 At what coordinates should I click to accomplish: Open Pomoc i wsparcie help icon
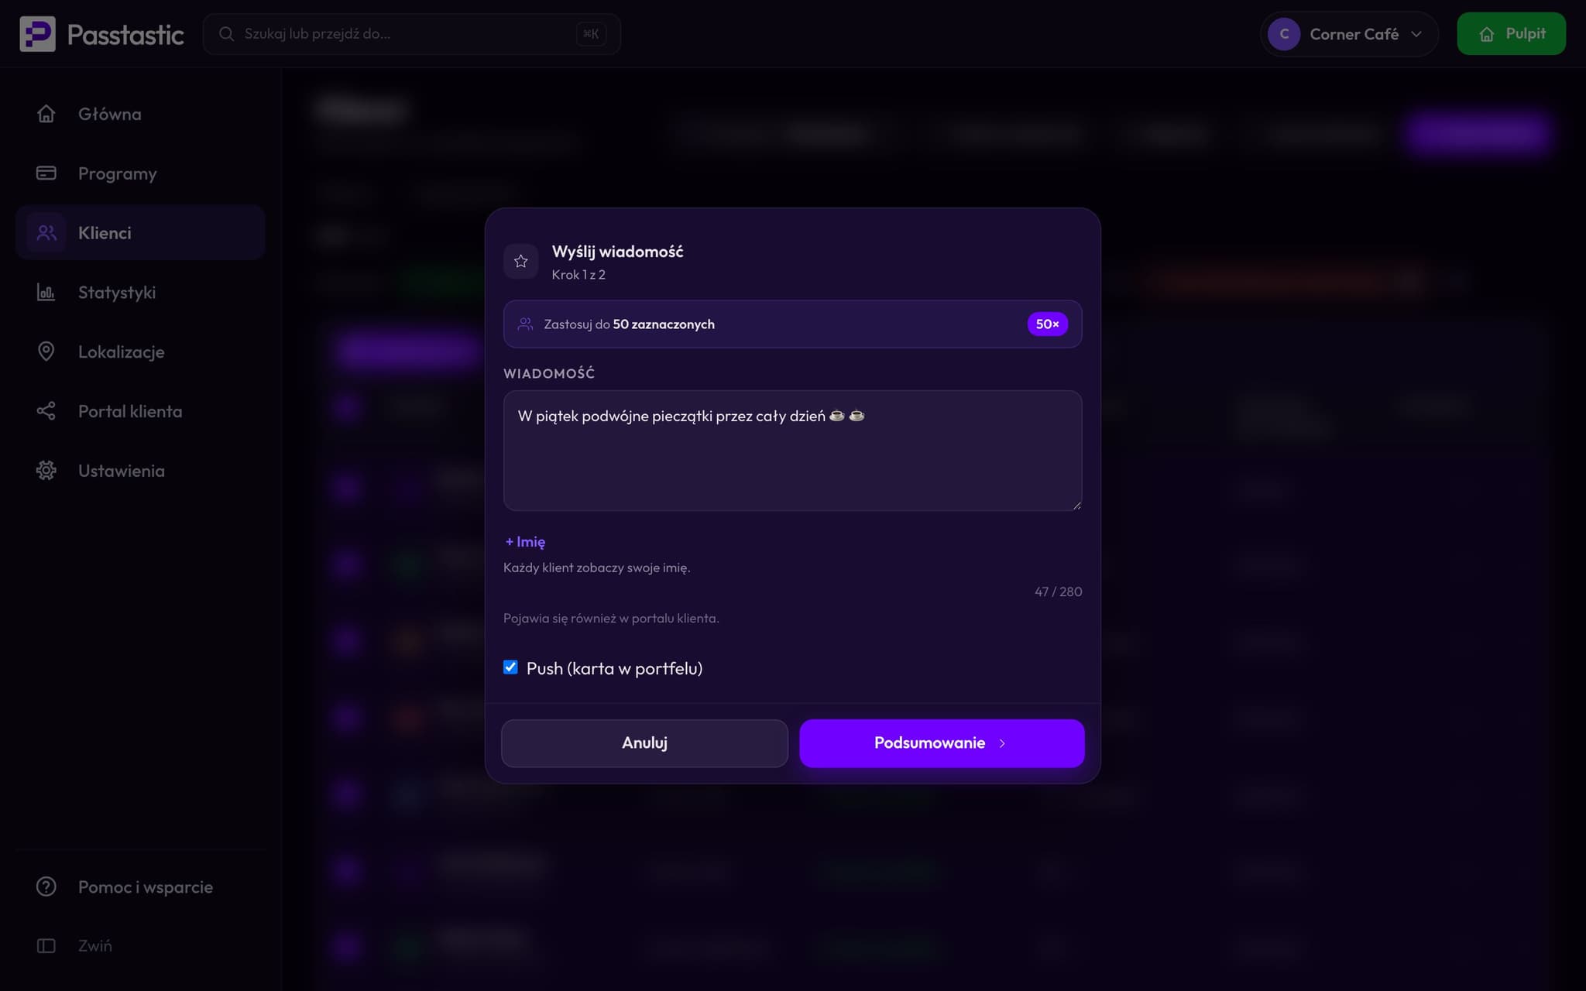46,886
